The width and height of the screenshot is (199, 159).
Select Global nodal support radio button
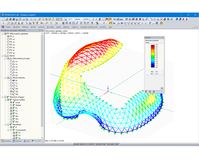click(x=11, y=105)
